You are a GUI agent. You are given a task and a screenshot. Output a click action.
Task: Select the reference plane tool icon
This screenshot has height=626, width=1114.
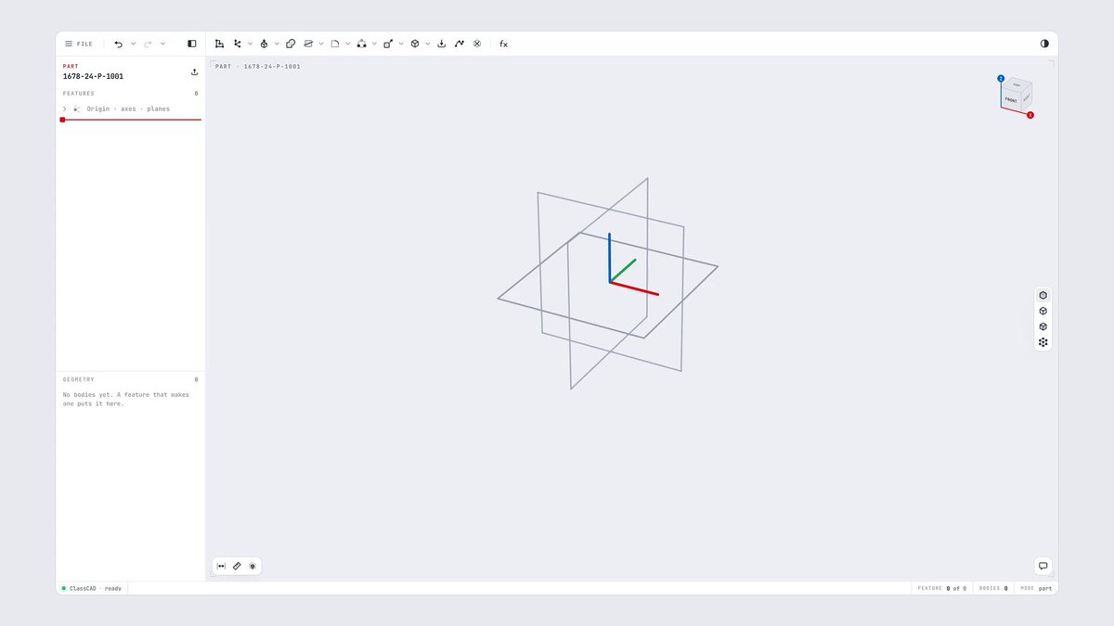pos(309,44)
